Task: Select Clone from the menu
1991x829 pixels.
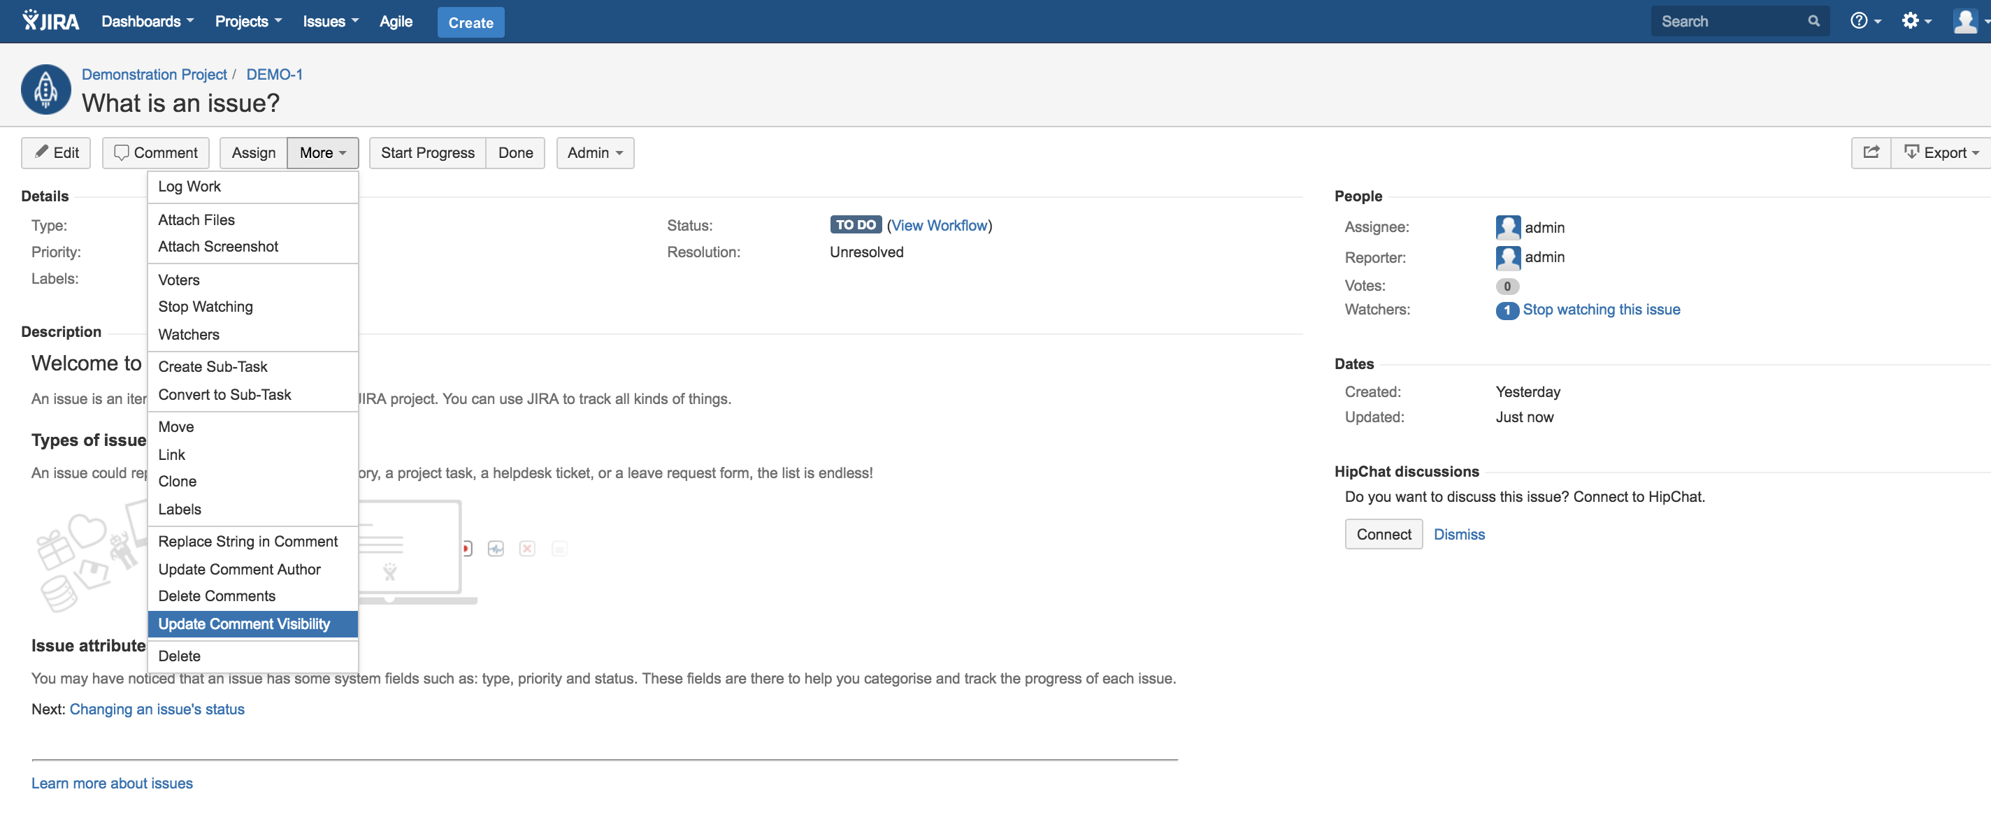Action: click(253, 482)
